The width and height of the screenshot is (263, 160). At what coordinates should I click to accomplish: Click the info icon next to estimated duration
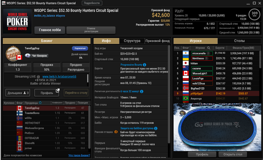(x=142, y=91)
